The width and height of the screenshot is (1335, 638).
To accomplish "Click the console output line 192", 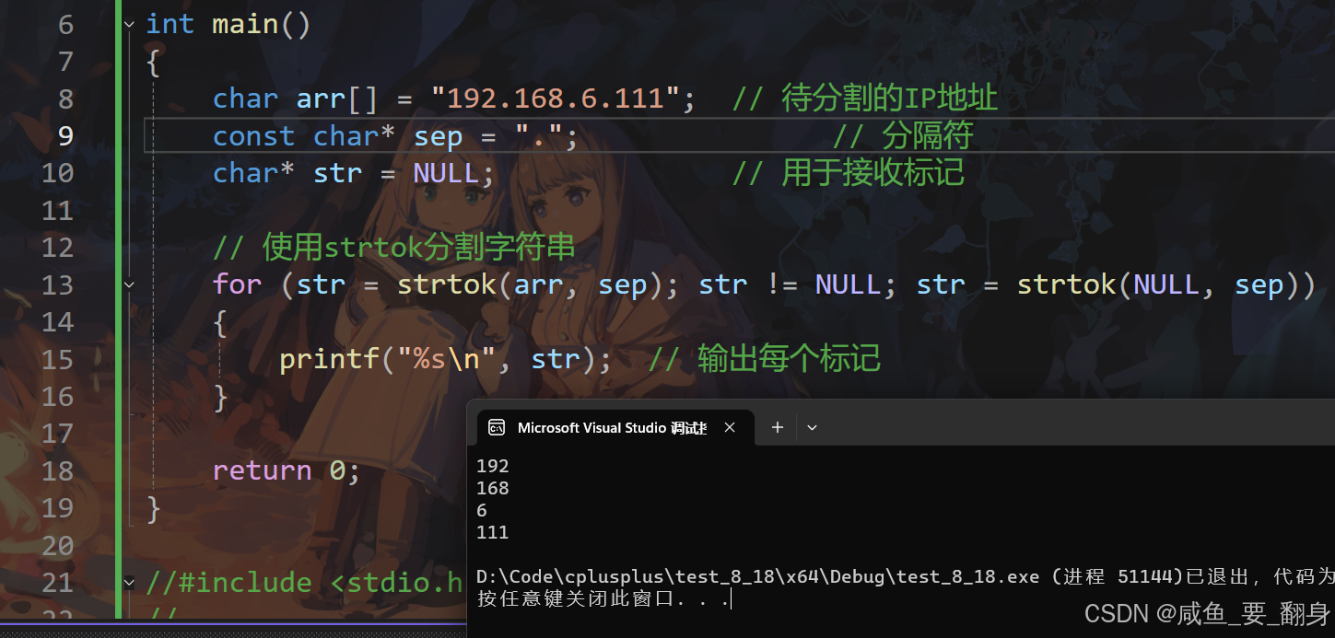I will pos(493,466).
